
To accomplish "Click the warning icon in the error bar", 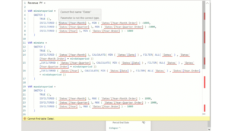I will (x=25, y=119).
